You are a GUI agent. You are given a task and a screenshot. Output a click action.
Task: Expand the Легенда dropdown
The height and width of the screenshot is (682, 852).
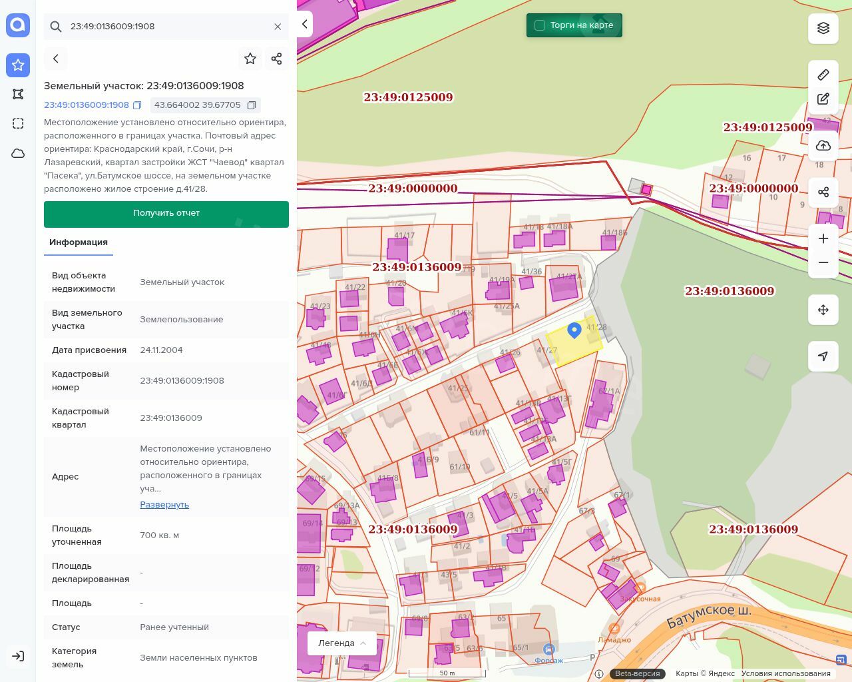coord(342,643)
